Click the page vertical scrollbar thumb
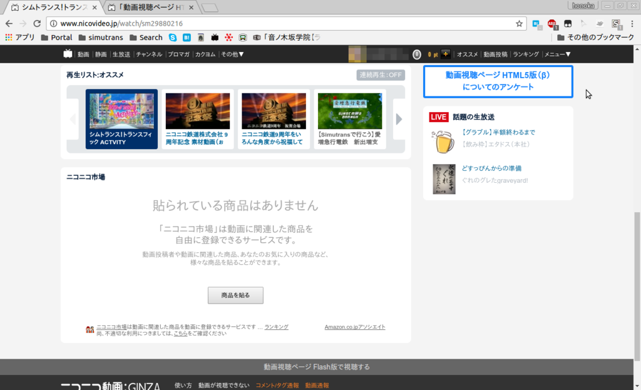The image size is (641, 390). coord(637,286)
